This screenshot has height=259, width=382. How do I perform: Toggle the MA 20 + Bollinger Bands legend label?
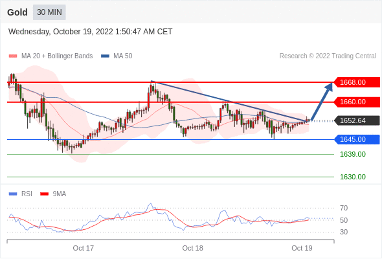click(57, 56)
